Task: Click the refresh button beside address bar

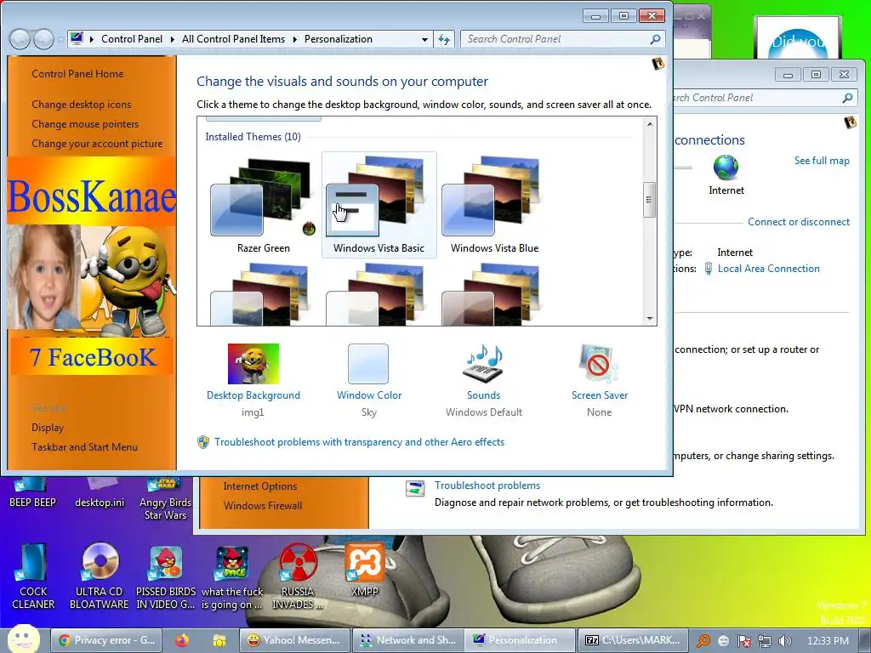Action: 444,39
